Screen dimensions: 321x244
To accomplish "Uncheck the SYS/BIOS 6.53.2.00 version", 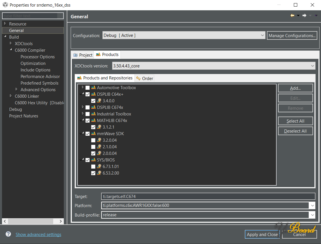I will [93, 173].
